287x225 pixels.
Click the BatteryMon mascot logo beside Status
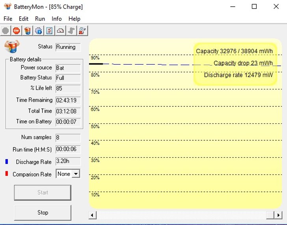click(x=12, y=46)
